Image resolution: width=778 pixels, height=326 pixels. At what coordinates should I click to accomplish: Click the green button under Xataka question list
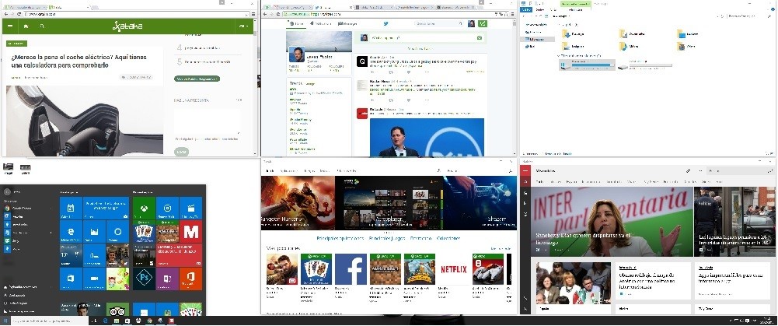(197, 79)
